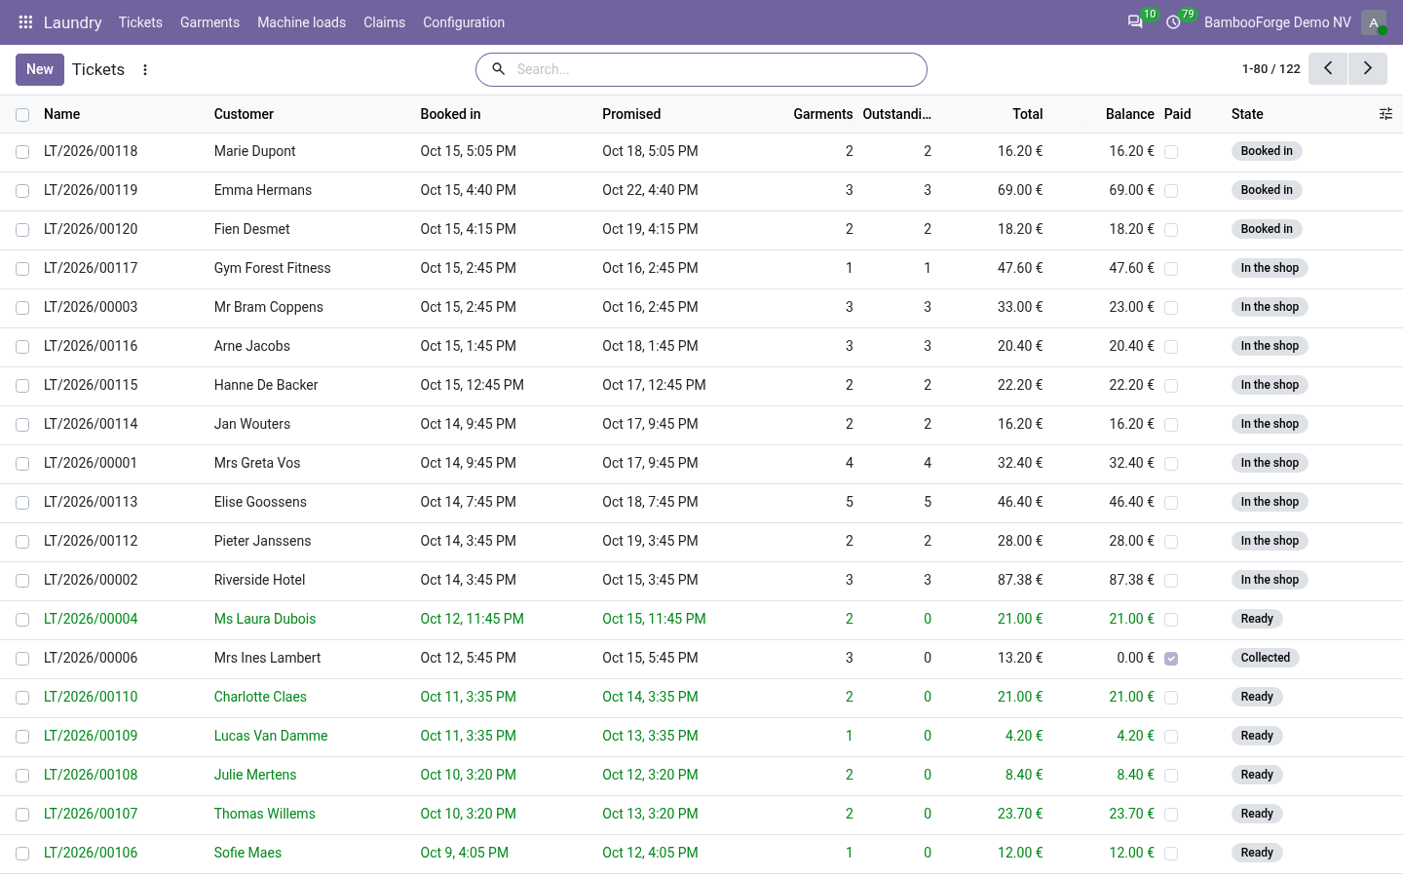Open the activities clock icon
Image resolution: width=1403 pixels, height=877 pixels.
(1173, 22)
